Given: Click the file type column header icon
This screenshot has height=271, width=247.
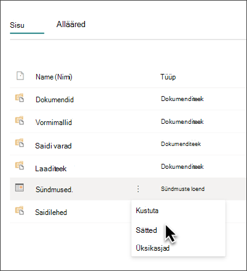Looking at the screenshot, I should tap(20, 76).
